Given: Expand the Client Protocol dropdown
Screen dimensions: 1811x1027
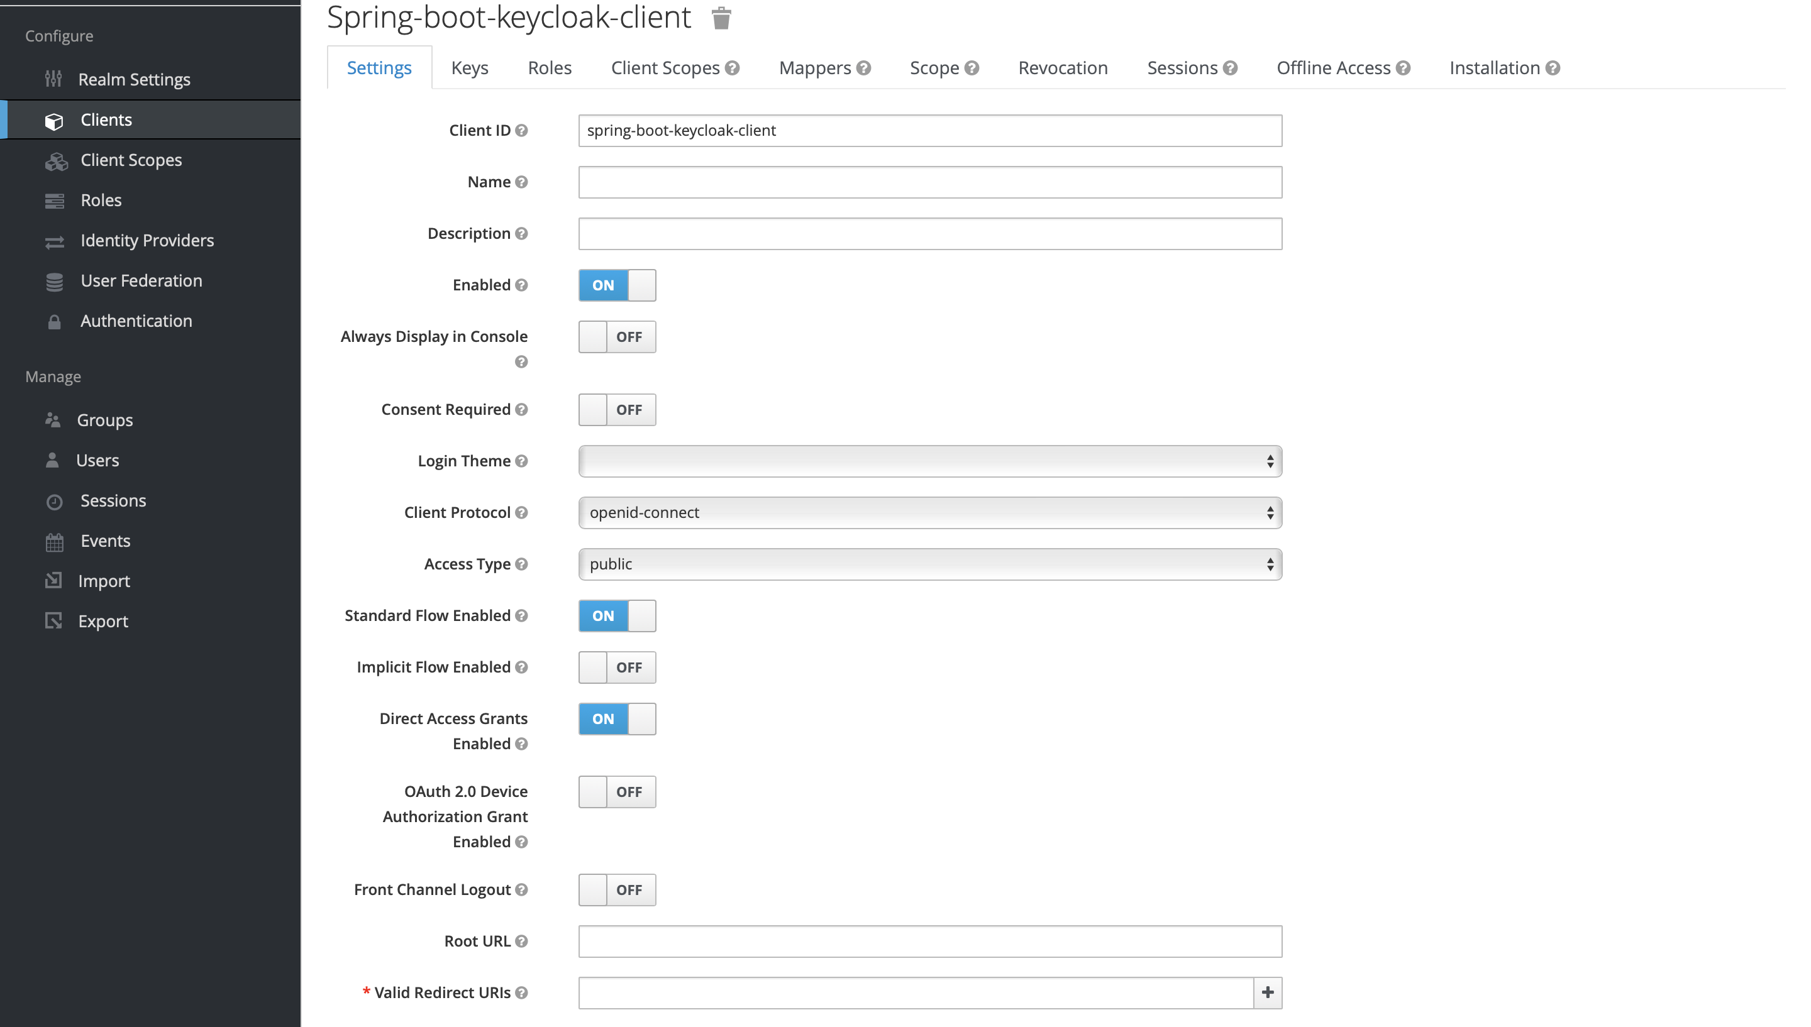Looking at the screenshot, I should 929,512.
